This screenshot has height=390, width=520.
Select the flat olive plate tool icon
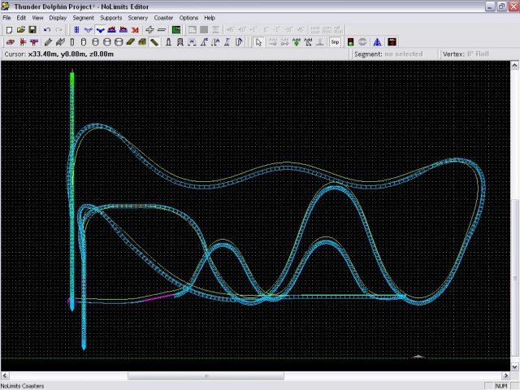(130, 42)
